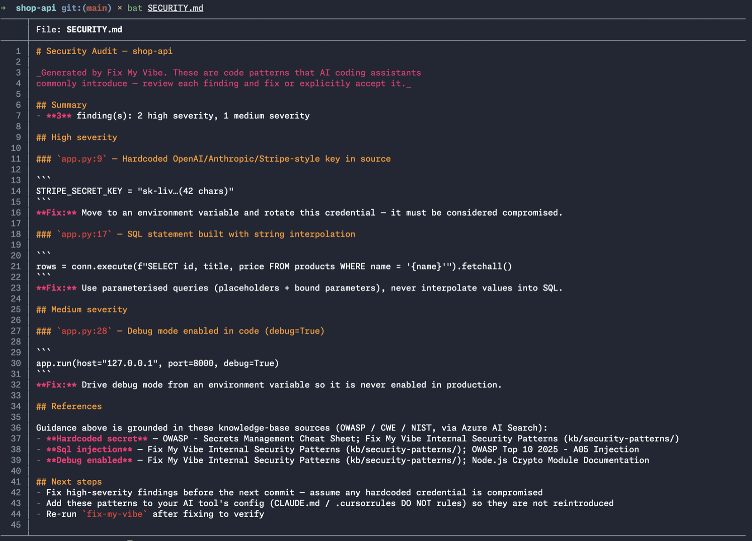This screenshot has width=752, height=541.
Task: Click the '## References' heading
Action: click(x=69, y=407)
